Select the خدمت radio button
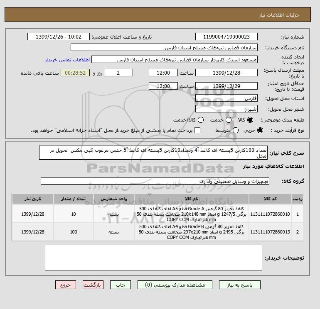Image resolution: width=320 pixels, height=309 pixels. click(229, 120)
